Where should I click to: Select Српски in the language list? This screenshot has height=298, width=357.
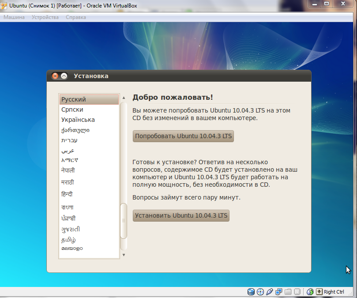(x=89, y=109)
